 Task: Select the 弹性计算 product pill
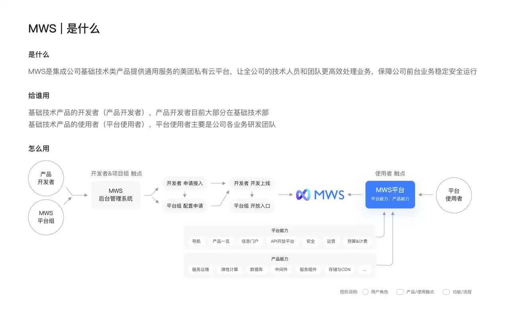tap(230, 270)
